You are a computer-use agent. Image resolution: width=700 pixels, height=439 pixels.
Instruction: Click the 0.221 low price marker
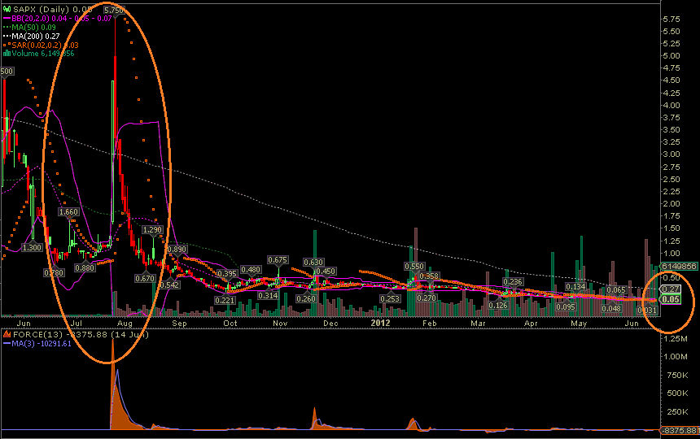tap(225, 301)
